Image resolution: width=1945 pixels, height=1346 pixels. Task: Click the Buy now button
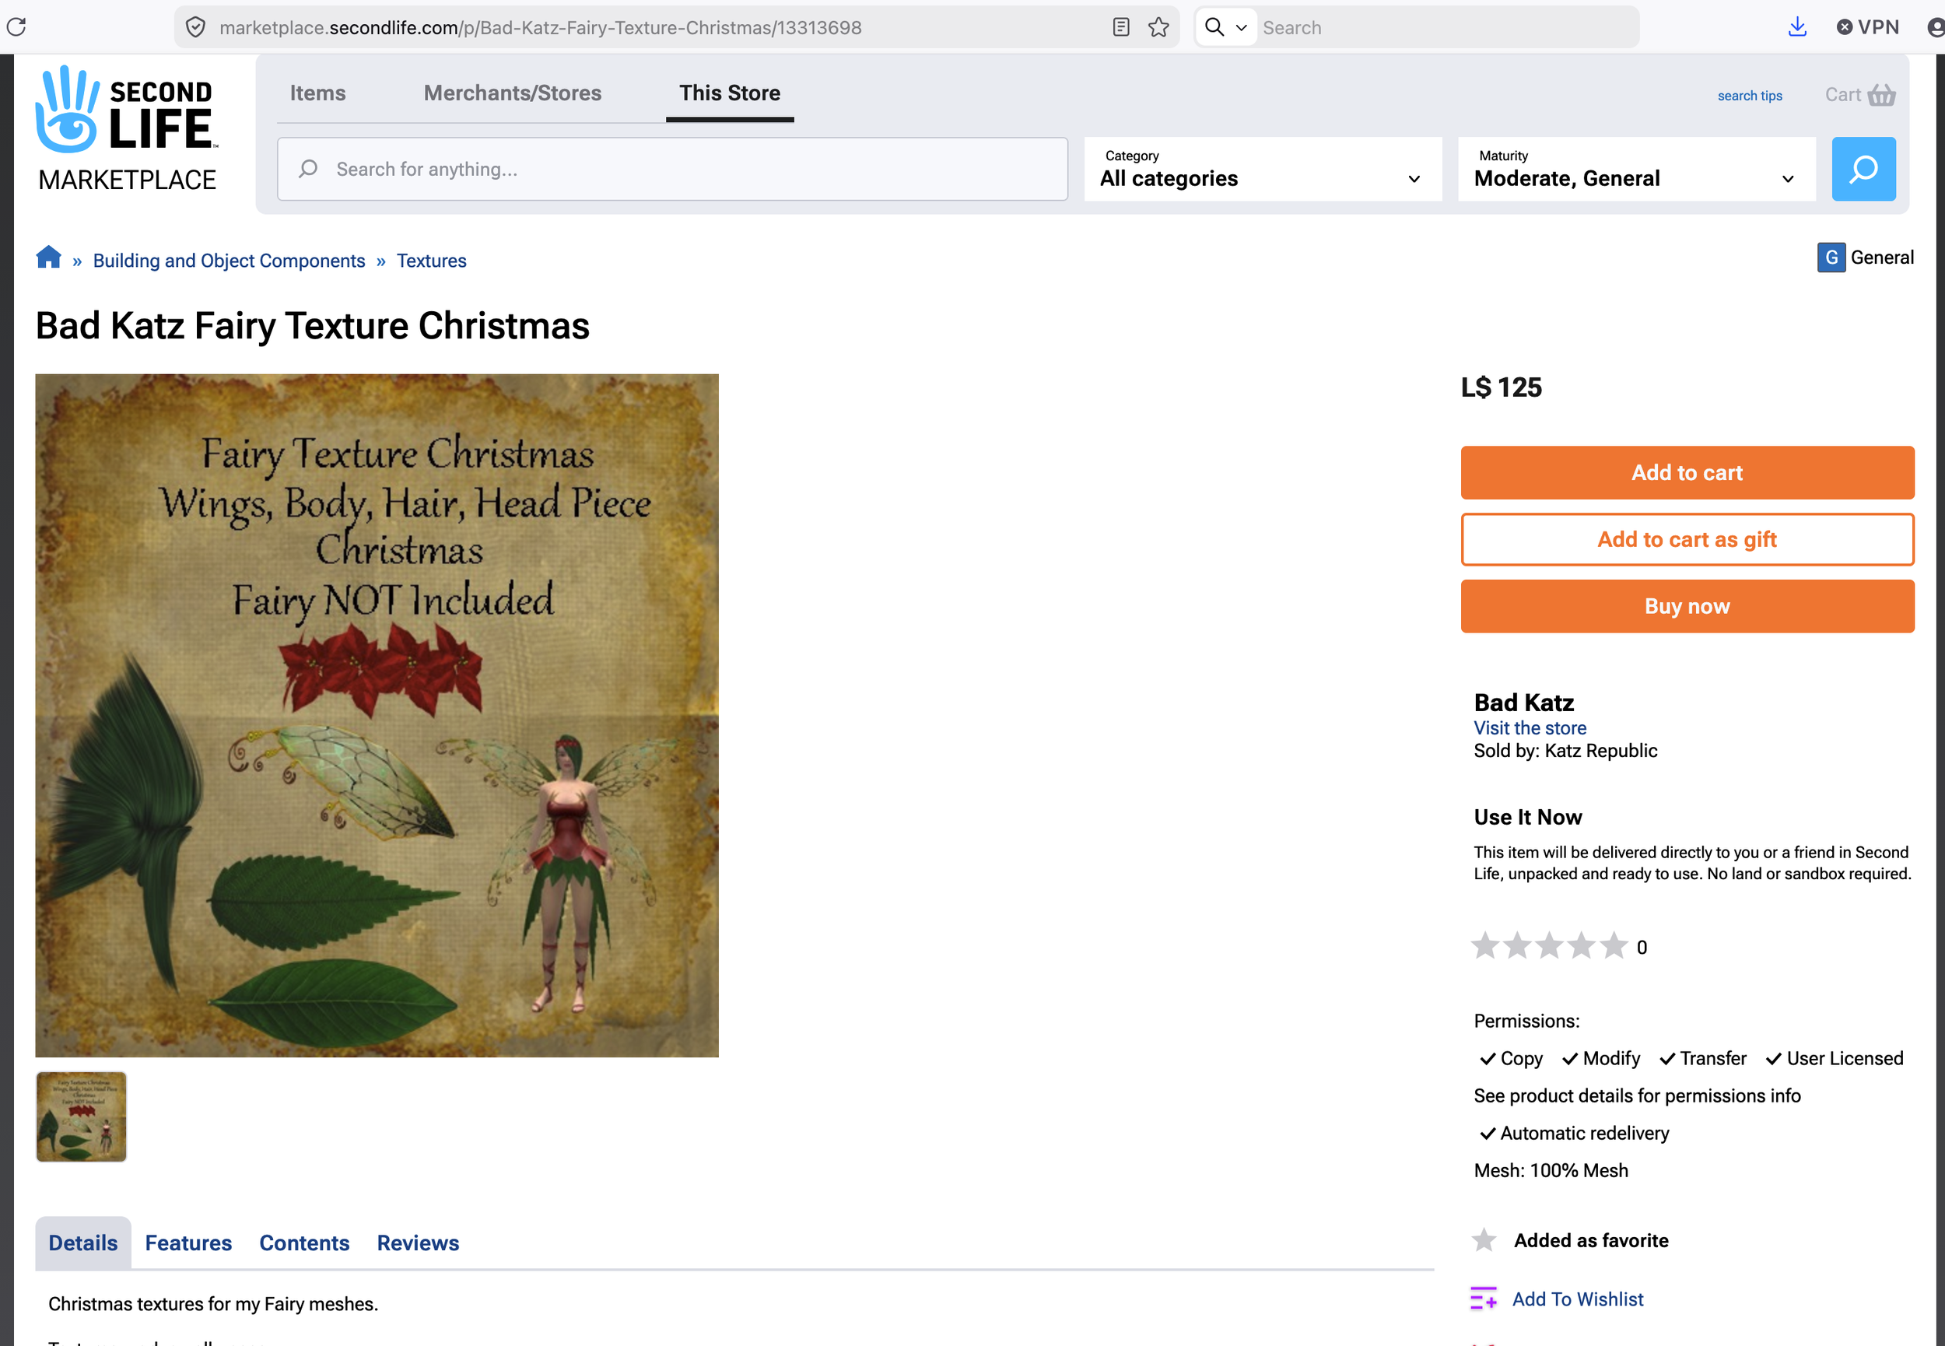tap(1687, 605)
